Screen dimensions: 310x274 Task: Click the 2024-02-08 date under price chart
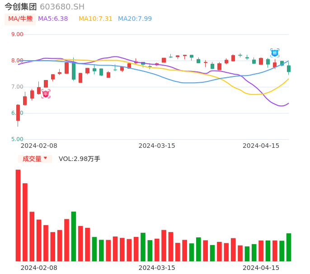39,146
